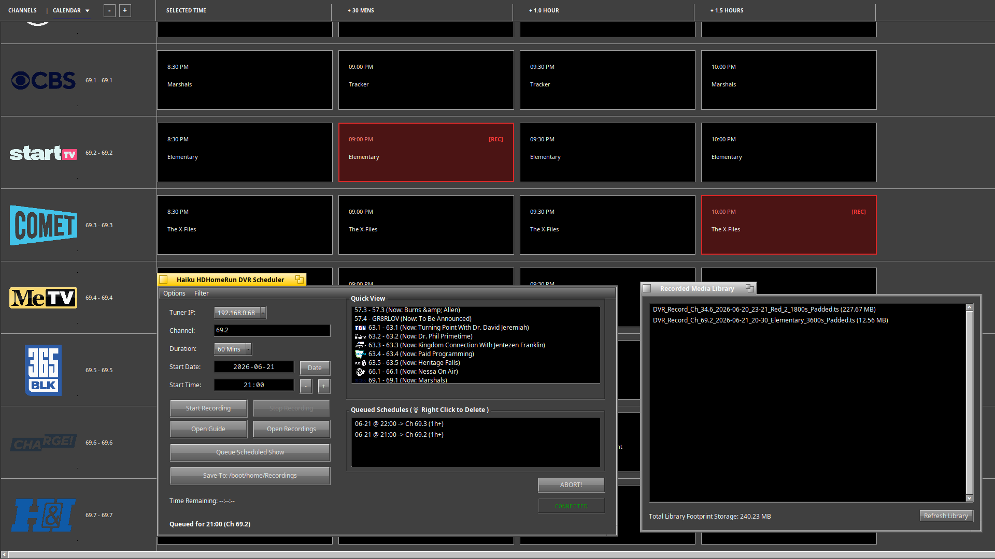Viewport: 995px width, 559px height.
Task: Click the Channel input field
Action: tap(272, 330)
